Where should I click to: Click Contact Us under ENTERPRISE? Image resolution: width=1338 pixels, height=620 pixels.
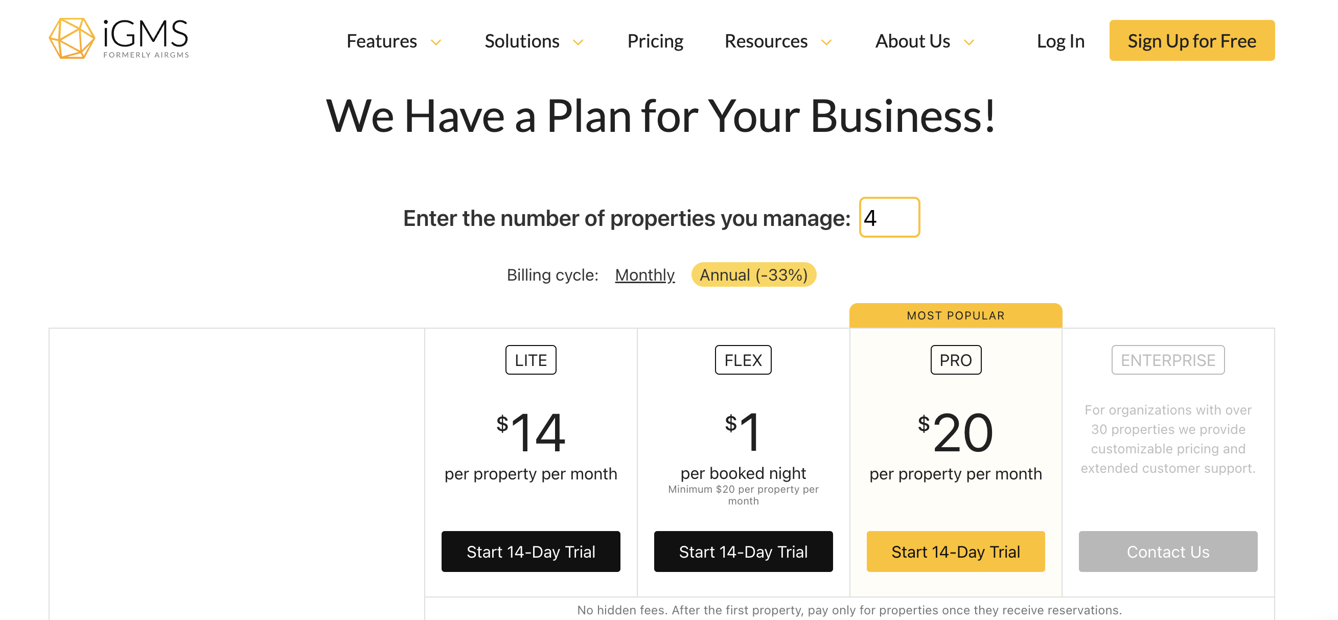(x=1168, y=552)
